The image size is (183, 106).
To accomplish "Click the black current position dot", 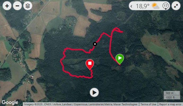I will point(95,44).
